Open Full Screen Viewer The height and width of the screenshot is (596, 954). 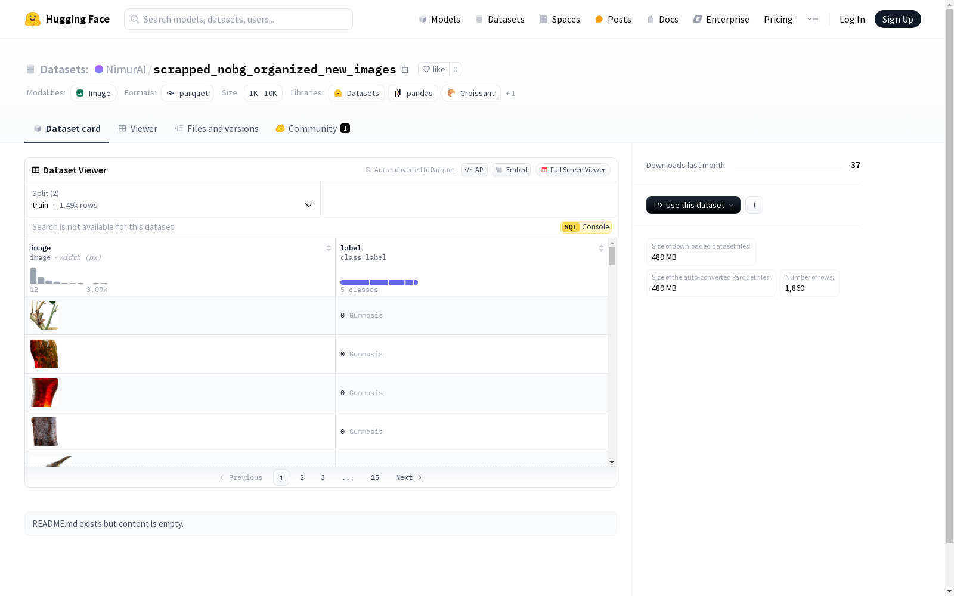(573, 170)
